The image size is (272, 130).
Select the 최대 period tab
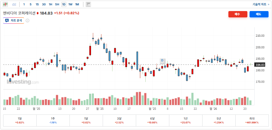[x=252, y=121]
